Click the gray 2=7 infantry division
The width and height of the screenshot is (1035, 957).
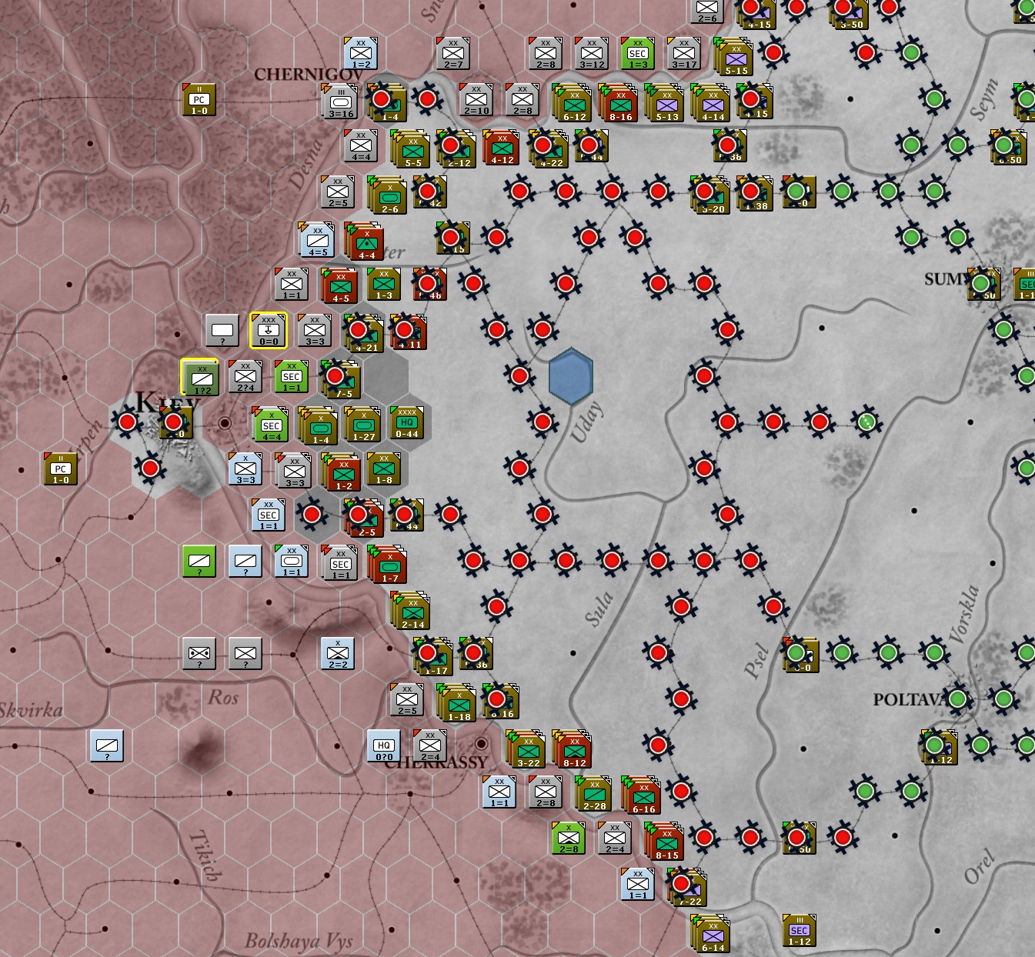(x=453, y=53)
